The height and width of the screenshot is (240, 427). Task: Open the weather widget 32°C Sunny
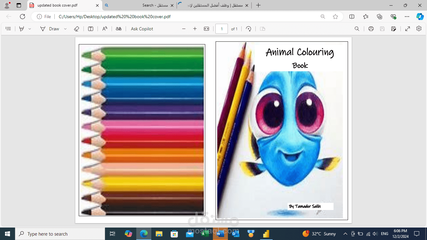pos(319,234)
